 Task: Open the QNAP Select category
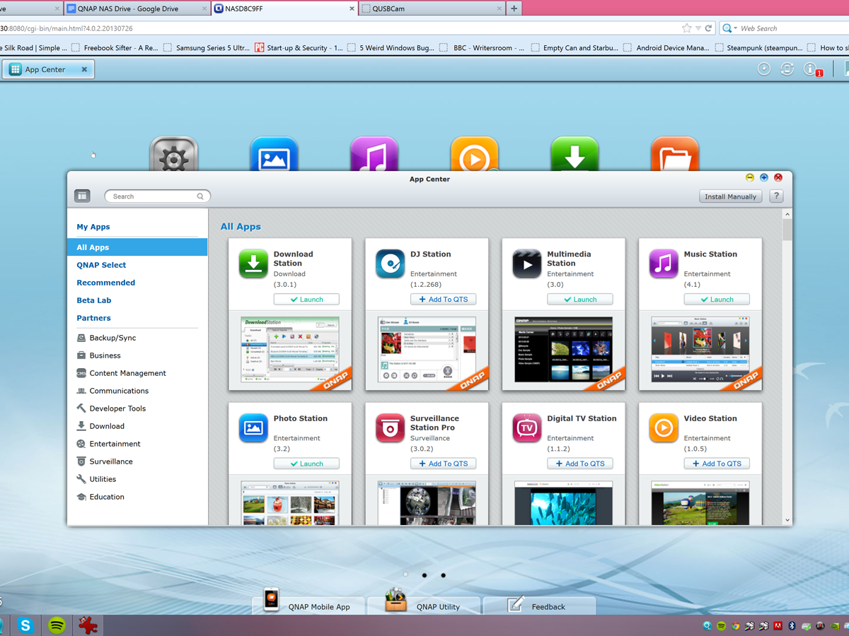point(101,265)
